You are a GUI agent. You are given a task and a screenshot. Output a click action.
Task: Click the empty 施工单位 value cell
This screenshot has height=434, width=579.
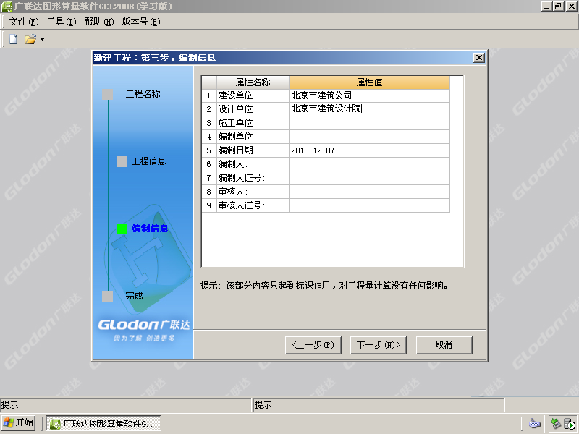pos(370,123)
